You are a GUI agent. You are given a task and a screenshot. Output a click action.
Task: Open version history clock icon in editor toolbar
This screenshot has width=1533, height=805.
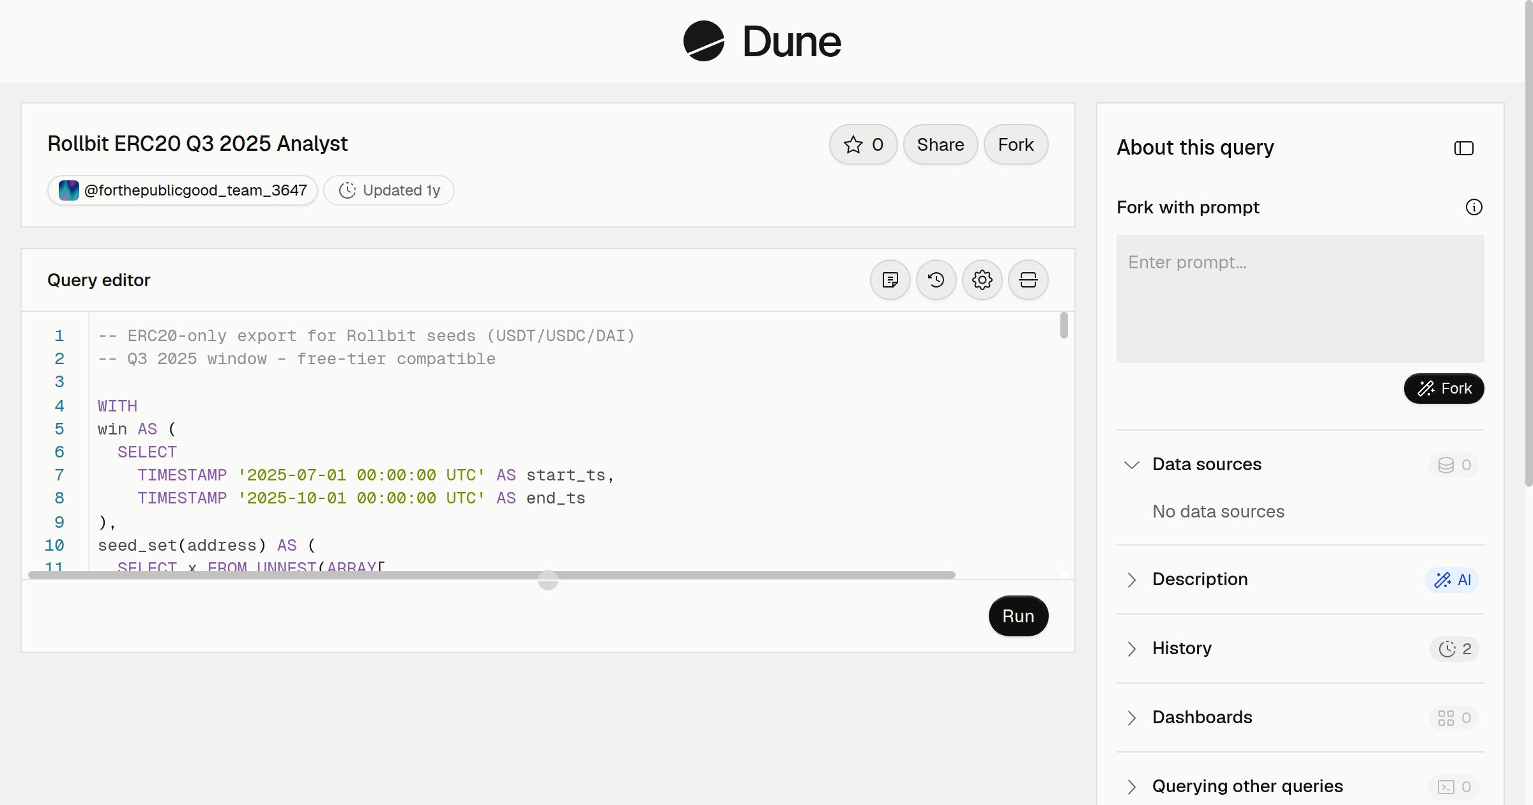[936, 280]
